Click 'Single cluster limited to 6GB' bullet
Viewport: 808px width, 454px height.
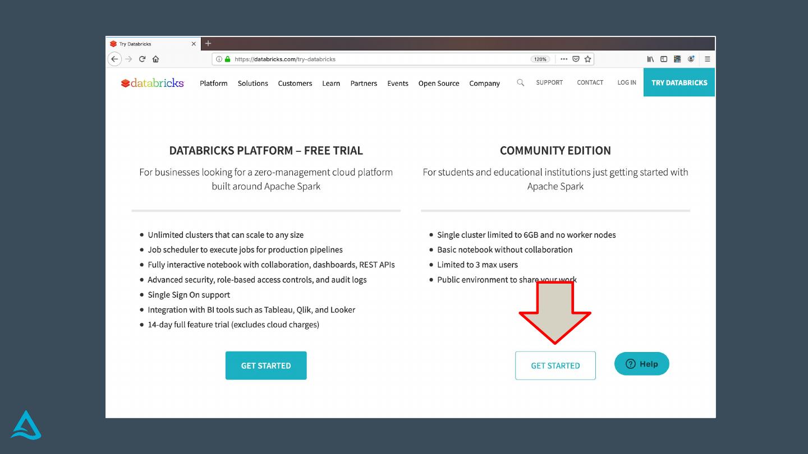pos(526,235)
